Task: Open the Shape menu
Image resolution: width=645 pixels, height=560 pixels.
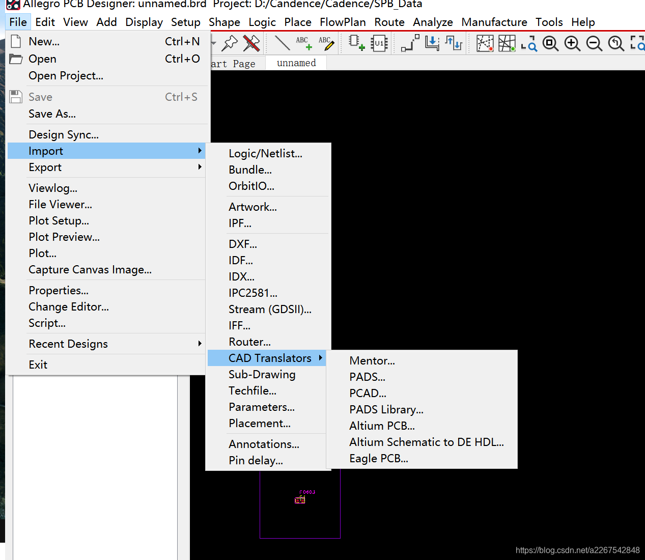Action: (224, 22)
